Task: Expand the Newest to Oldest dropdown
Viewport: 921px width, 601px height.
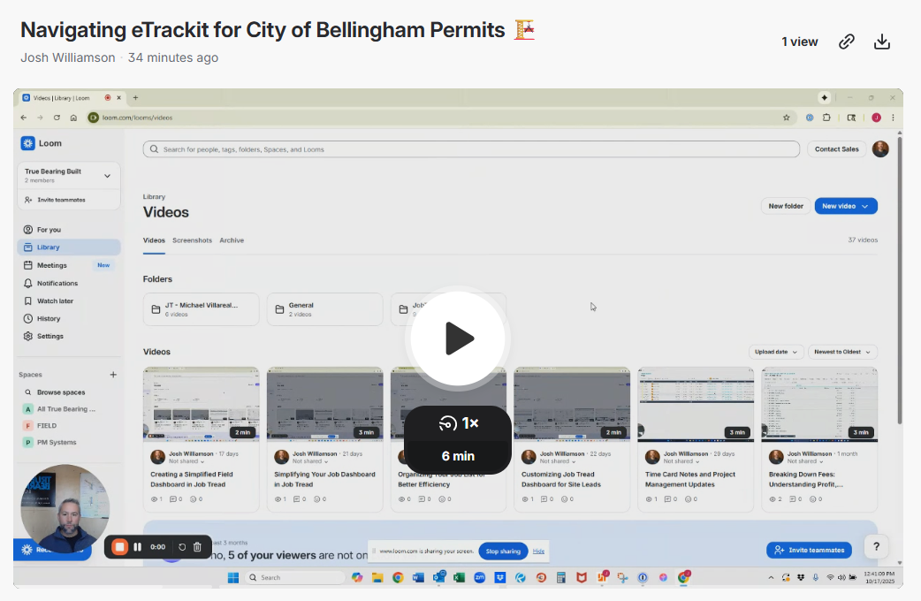Action: 842,352
